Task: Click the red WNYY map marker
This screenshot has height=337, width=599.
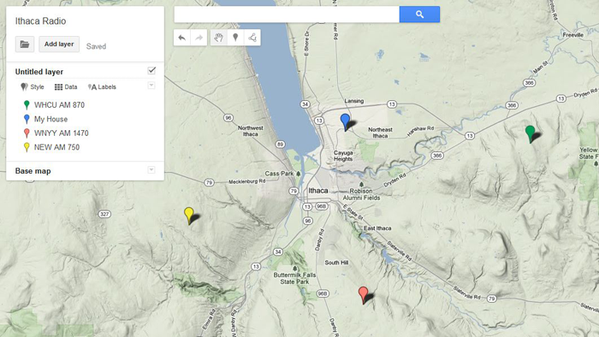Action: point(364,294)
